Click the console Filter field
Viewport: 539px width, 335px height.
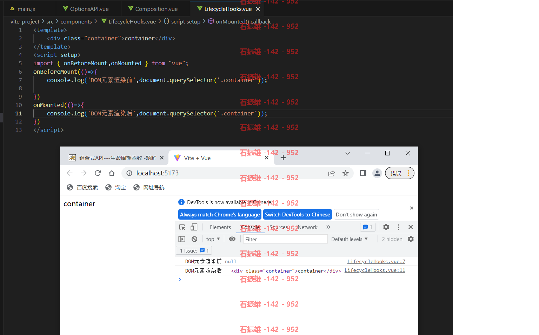coord(285,239)
